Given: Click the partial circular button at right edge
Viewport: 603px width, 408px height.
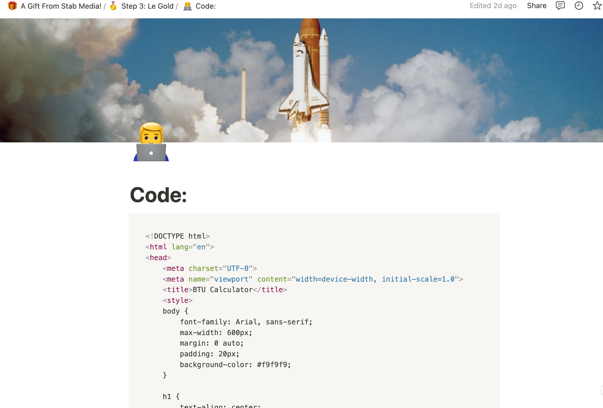Looking at the screenshot, I should click(x=602, y=390).
